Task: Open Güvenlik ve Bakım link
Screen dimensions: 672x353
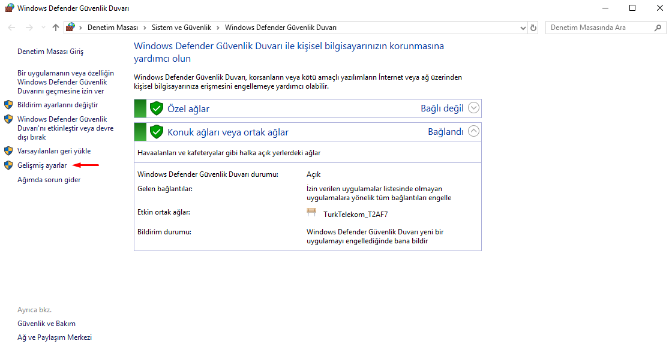Action: [46, 324]
